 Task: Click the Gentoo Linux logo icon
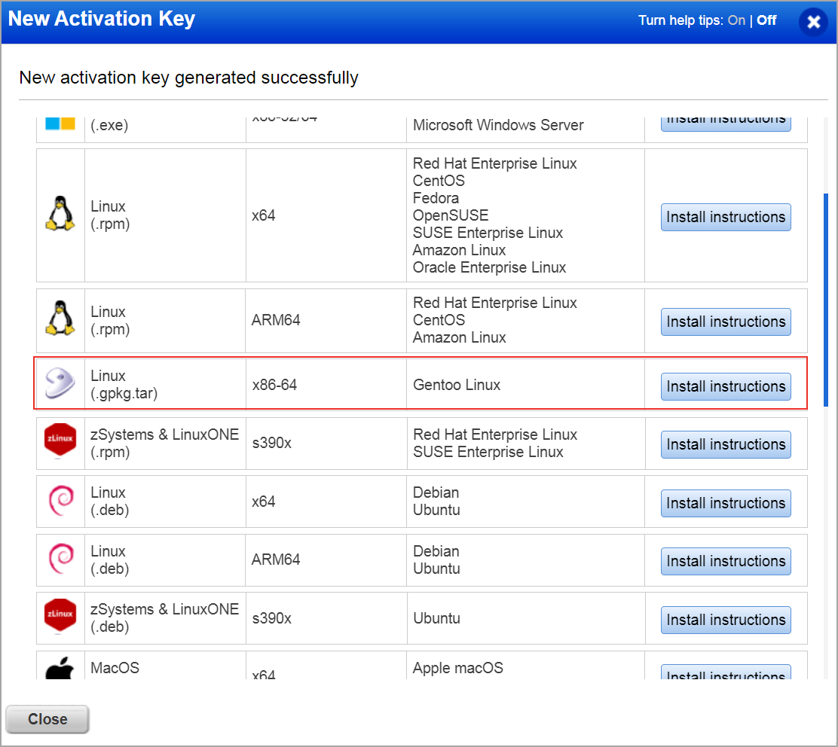pos(60,385)
